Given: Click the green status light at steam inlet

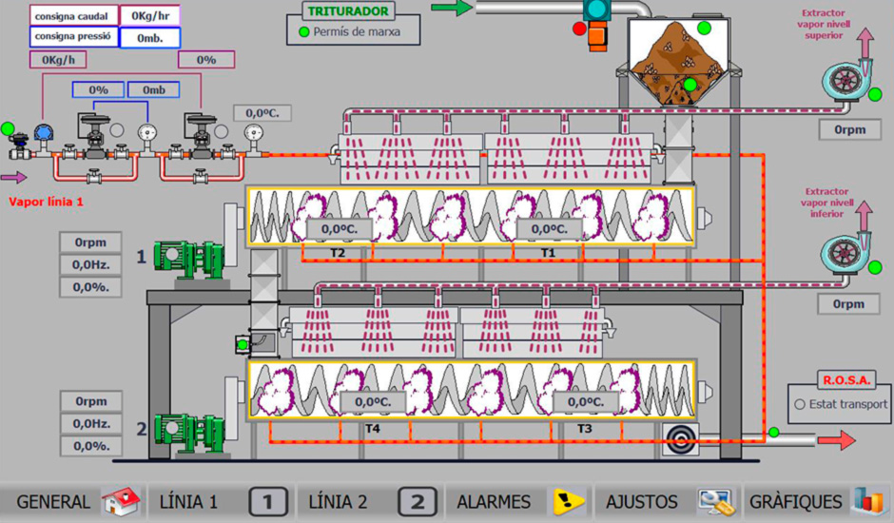Looking at the screenshot, I should coord(9,128).
